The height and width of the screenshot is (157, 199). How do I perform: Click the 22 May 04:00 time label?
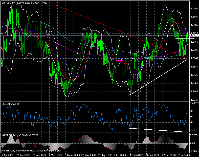click(x=89, y=155)
